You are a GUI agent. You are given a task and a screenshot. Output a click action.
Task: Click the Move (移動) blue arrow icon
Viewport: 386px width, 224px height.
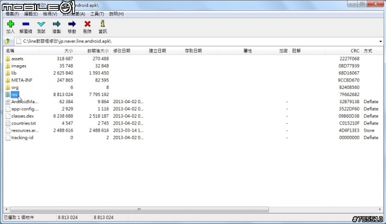pyautogui.click(x=72, y=24)
